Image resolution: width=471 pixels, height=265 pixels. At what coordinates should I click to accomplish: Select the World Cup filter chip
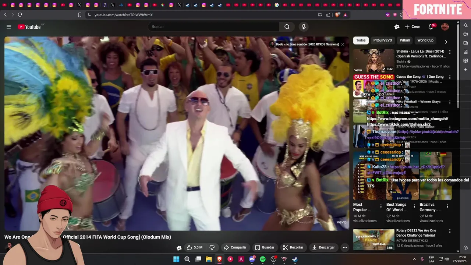coord(425,40)
